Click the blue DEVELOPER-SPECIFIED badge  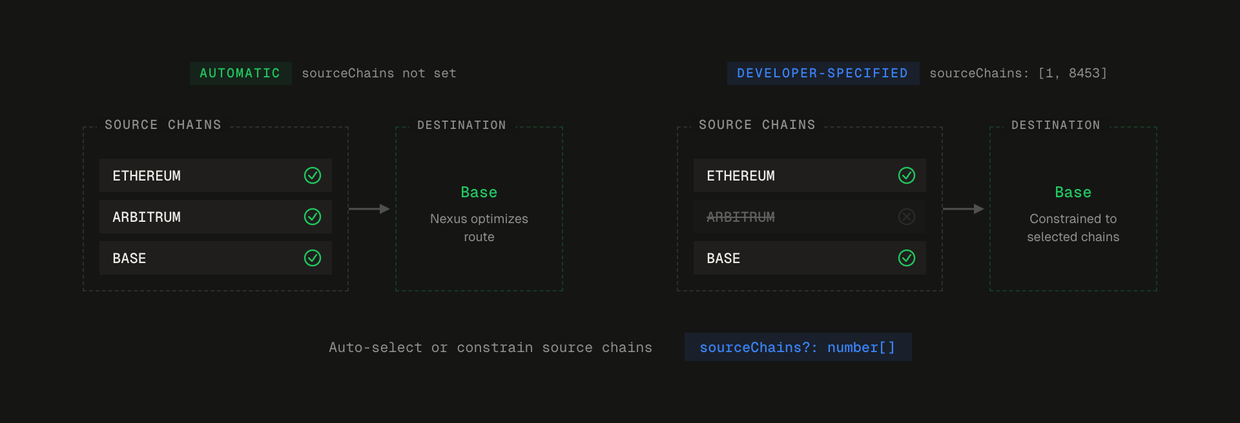click(823, 74)
